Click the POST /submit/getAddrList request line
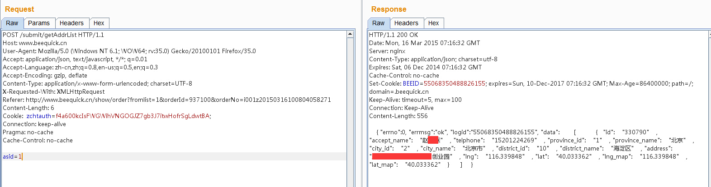The image size is (711, 187). coord(53,35)
